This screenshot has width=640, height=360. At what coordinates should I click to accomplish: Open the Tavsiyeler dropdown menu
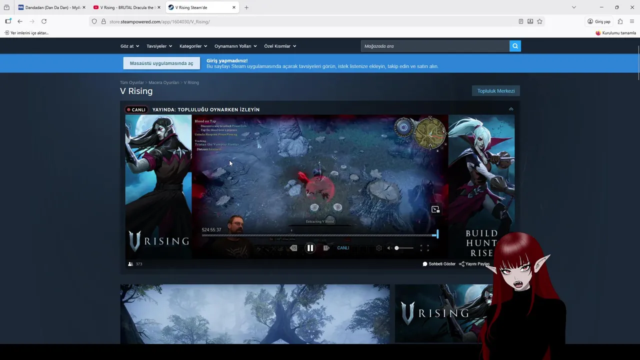click(159, 46)
